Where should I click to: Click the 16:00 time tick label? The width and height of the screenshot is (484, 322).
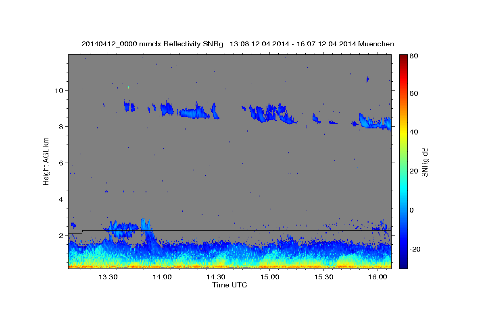pyautogui.click(x=378, y=277)
